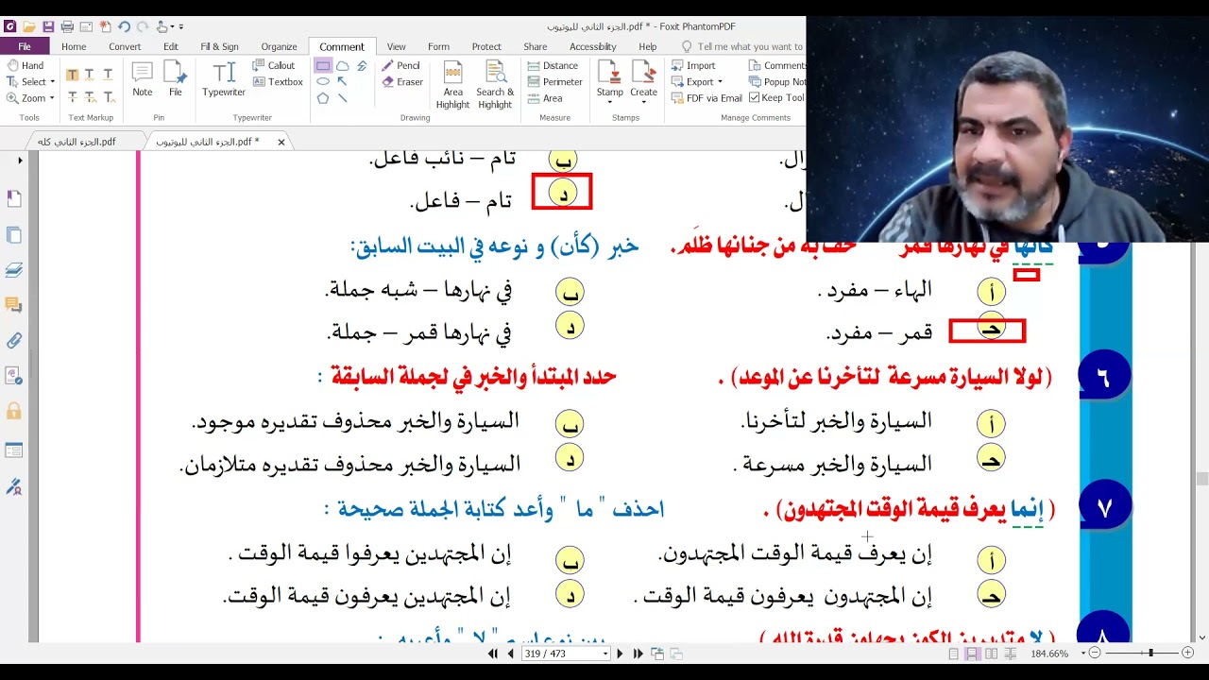Switch to the Organize ribbon tab
The height and width of the screenshot is (680, 1209).
[x=280, y=46]
